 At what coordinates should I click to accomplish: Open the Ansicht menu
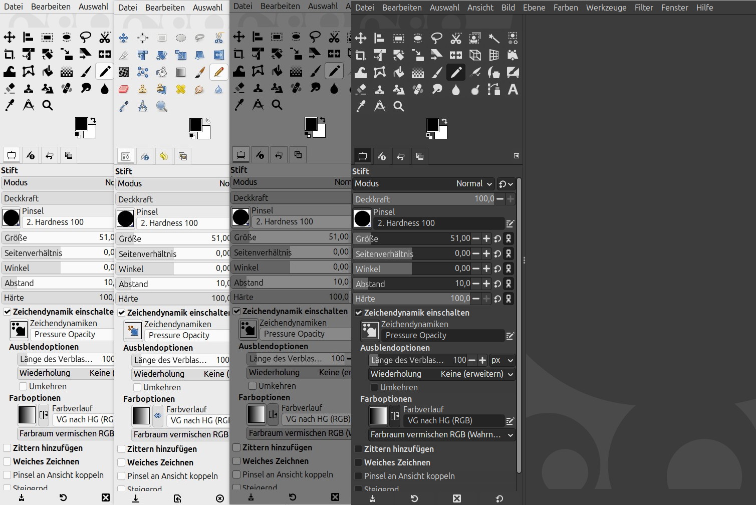[x=480, y=8]
